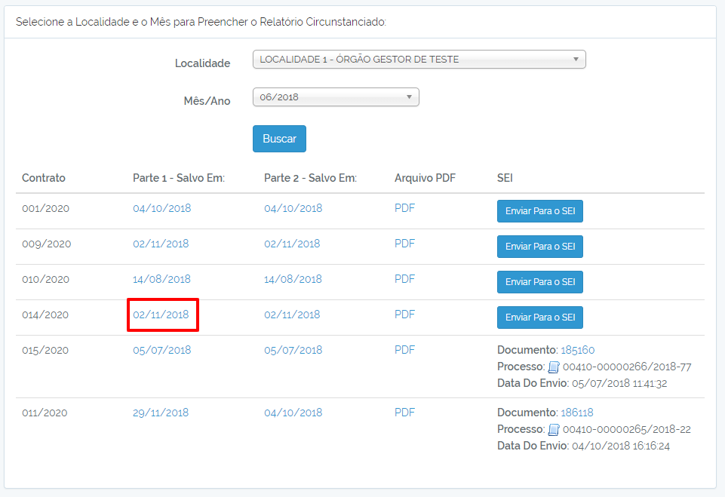Viewport: 725px width, 497px height.
Task: Send contract 014/2020 to SEI
Action: (x=540, y=318)
